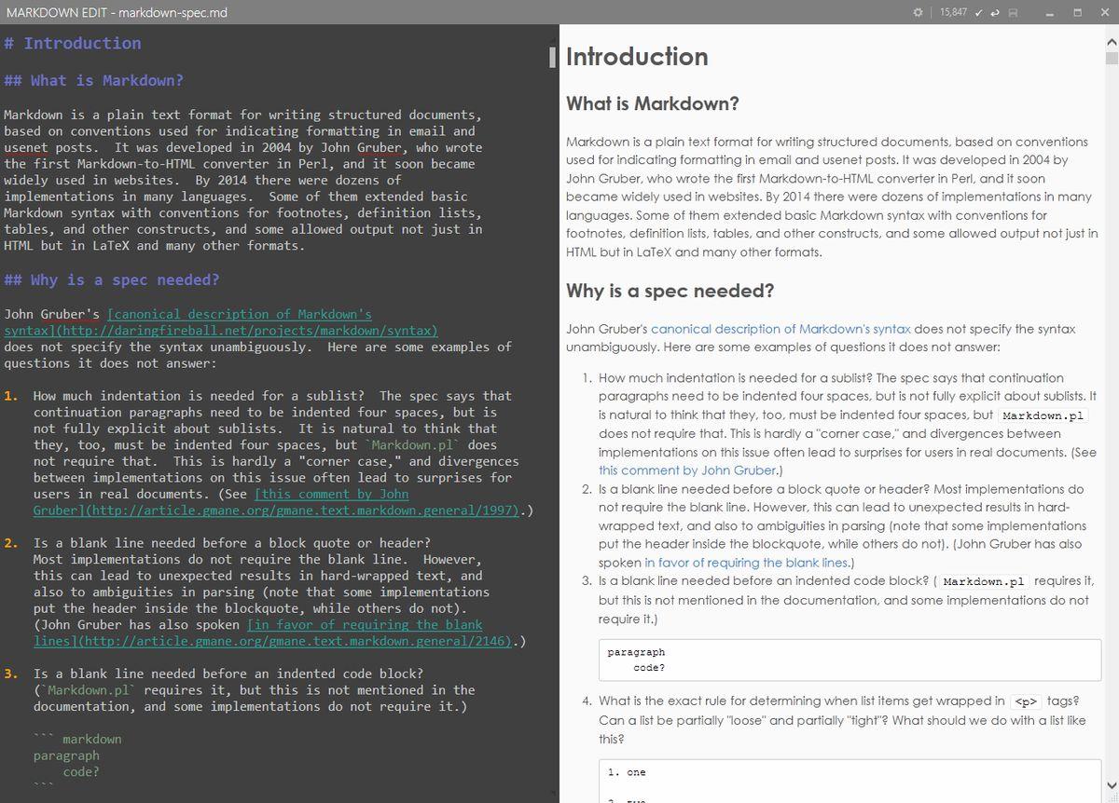1119x803 pixels.
Task: Click the 'Why is a spec needed?' preview heading
Action: pyautogui.click(x=670, y=291)
